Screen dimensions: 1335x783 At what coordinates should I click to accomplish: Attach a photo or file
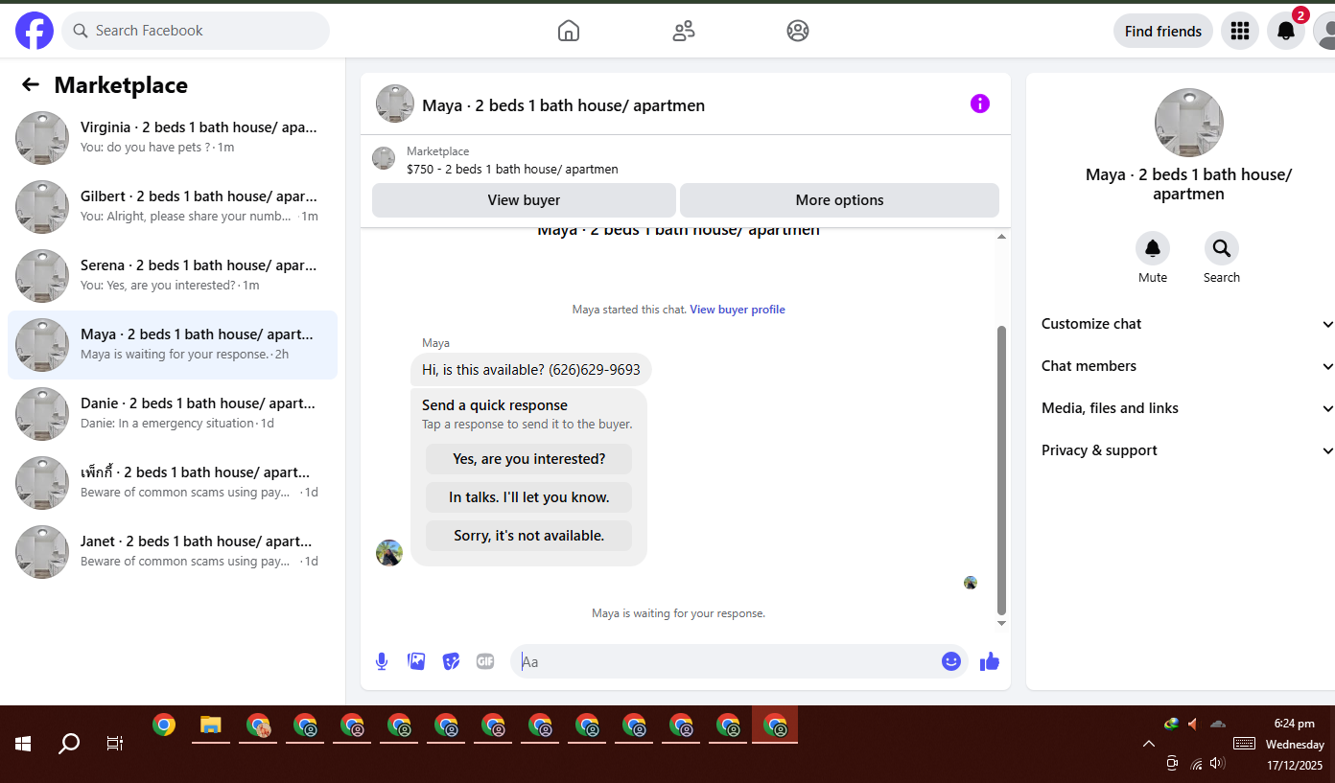pos(416,661)
